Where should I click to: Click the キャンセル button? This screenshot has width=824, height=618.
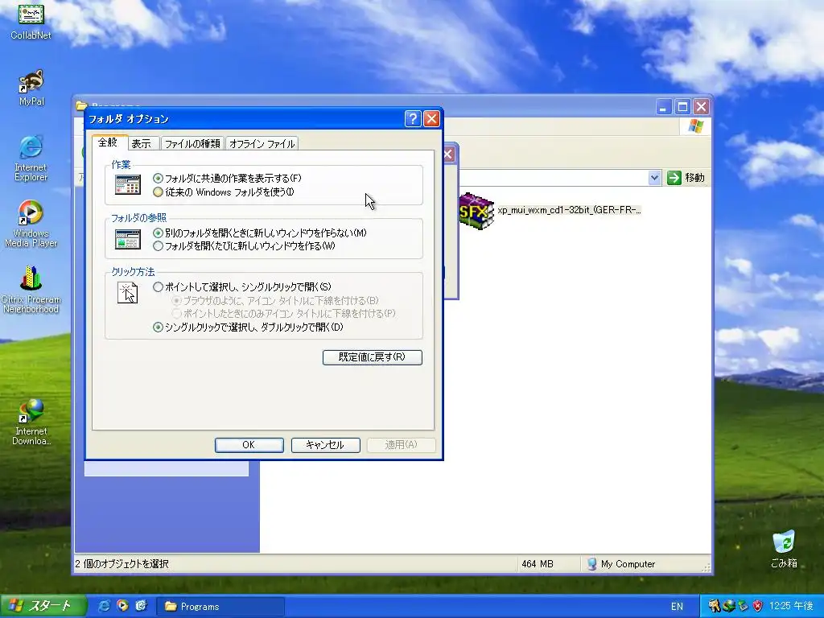[325, 445]
